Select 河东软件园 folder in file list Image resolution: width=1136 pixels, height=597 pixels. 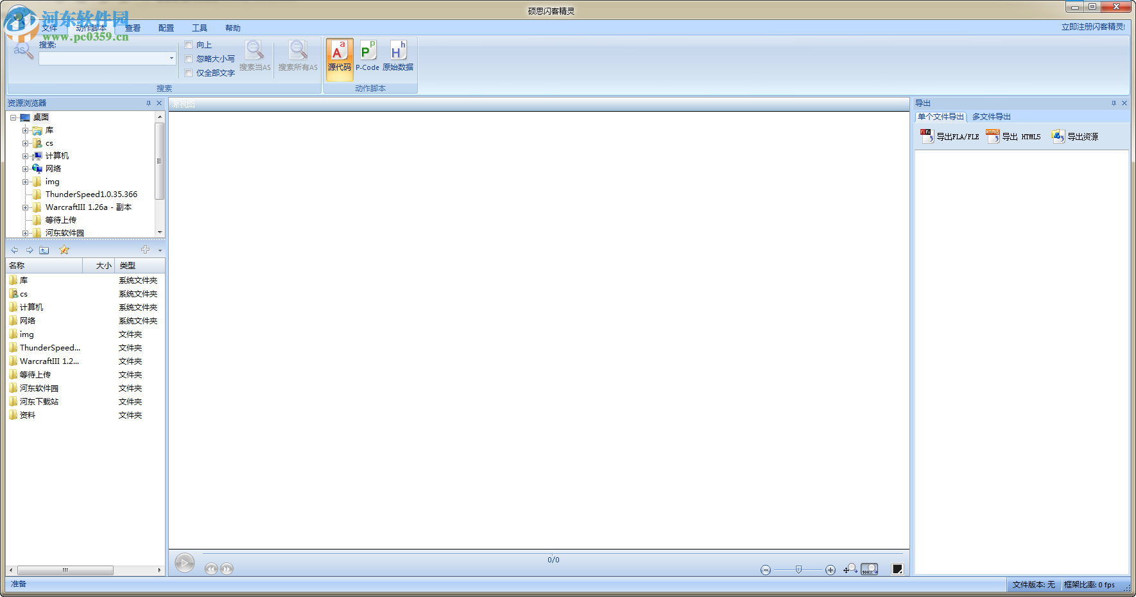click(x=39, y=388)
